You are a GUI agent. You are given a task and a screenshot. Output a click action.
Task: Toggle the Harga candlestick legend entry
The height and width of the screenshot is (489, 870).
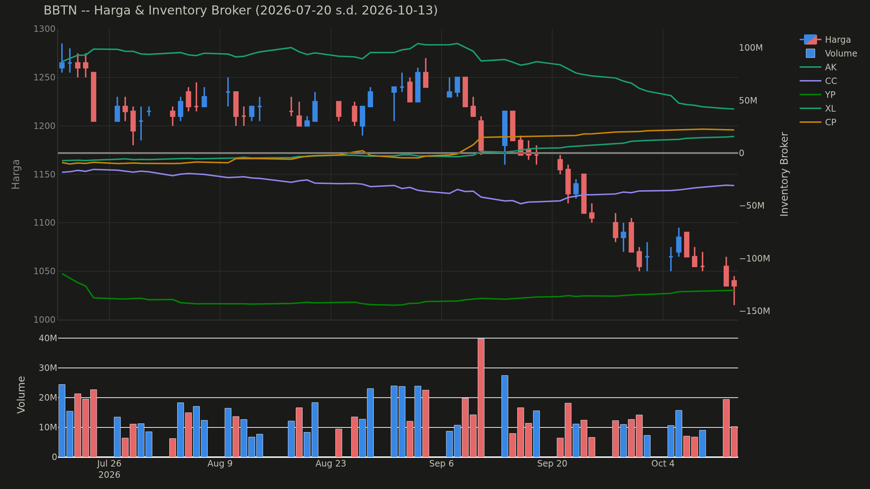click(x=825, y=40)
